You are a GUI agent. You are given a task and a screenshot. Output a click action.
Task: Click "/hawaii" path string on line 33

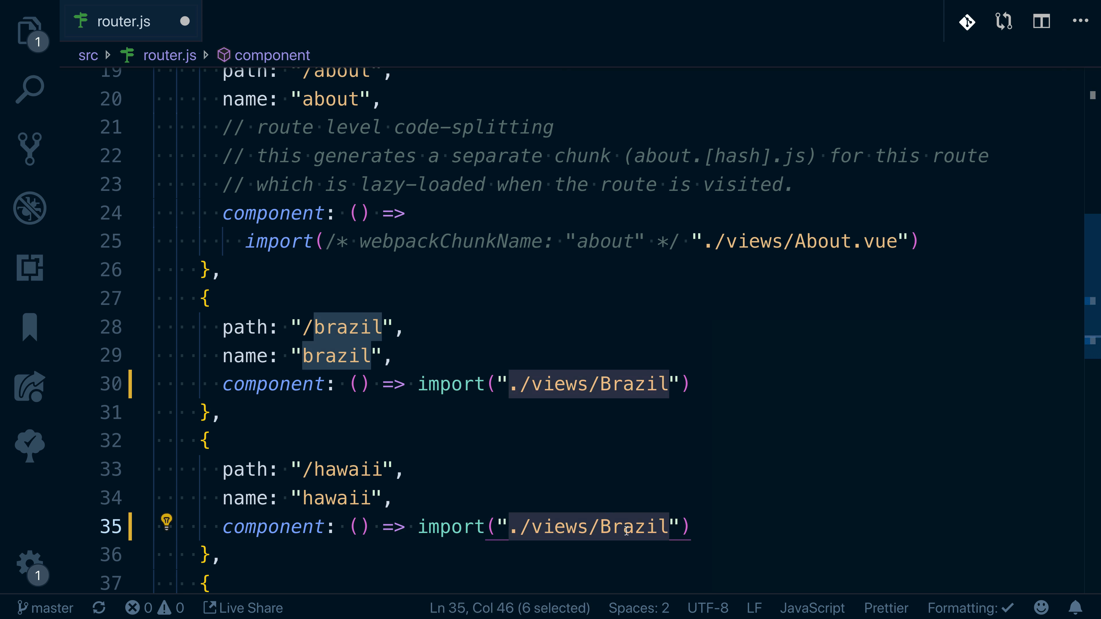point(341,469)
